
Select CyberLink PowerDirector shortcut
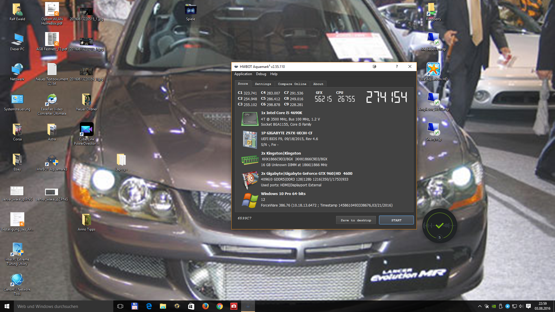[x=86, y=133]
